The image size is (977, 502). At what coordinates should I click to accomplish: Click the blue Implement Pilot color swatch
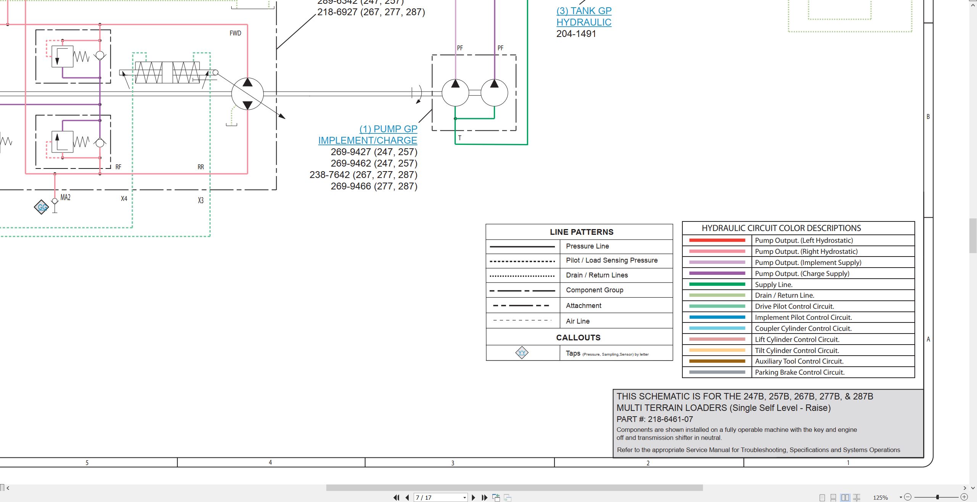717,317
